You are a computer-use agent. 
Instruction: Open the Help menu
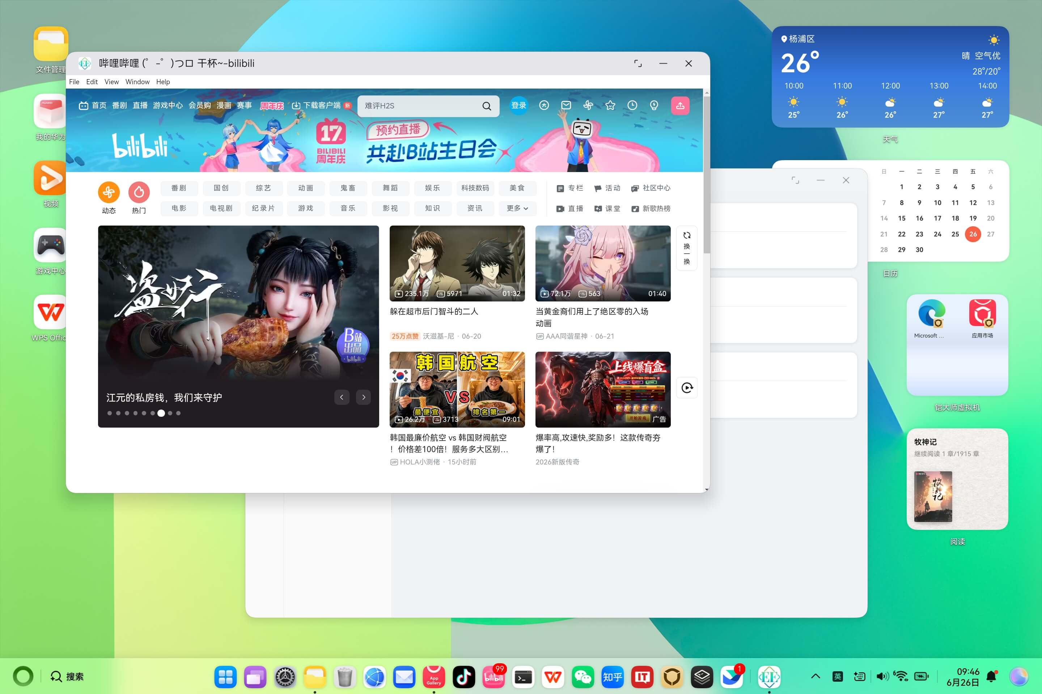163,82
